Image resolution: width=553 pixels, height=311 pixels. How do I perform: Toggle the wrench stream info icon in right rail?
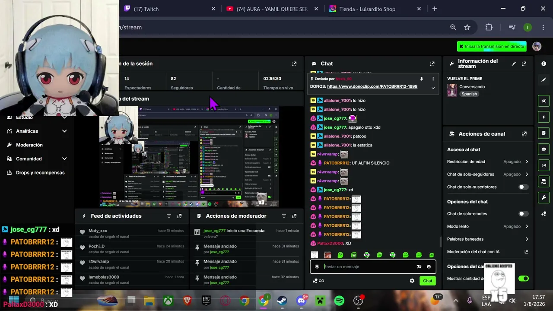[543, 197]
